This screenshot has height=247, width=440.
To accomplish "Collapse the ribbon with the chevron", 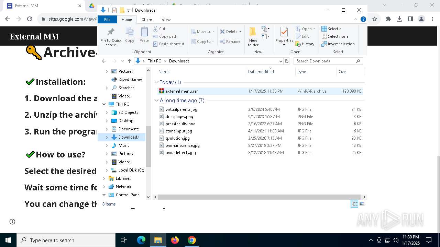I will pyautogui.click(x=356, y=19).
